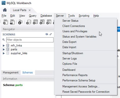Create a new schema icon

29,22
